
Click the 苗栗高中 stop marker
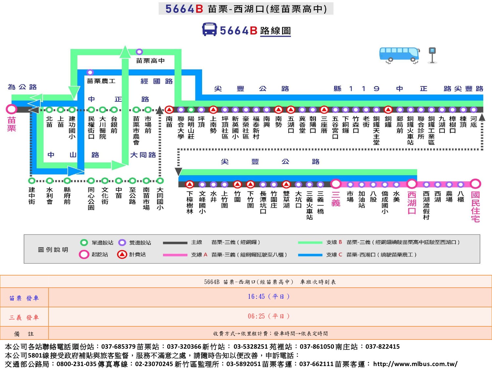pos(139,52)
